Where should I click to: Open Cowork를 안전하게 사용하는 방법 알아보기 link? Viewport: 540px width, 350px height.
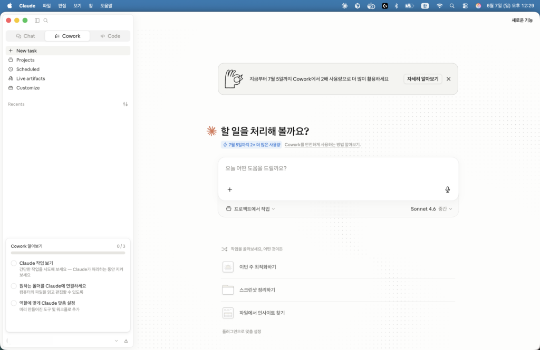point(322,145)
